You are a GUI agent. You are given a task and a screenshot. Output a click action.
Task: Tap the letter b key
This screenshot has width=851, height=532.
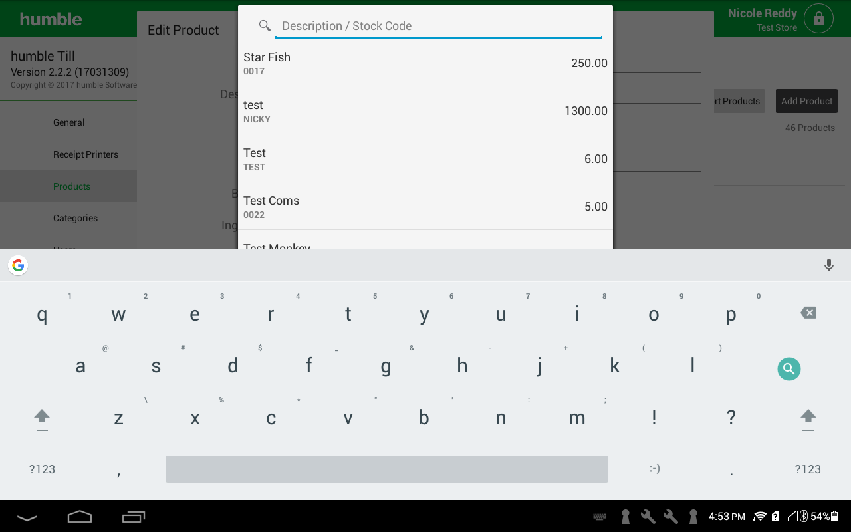pos(424,418)
